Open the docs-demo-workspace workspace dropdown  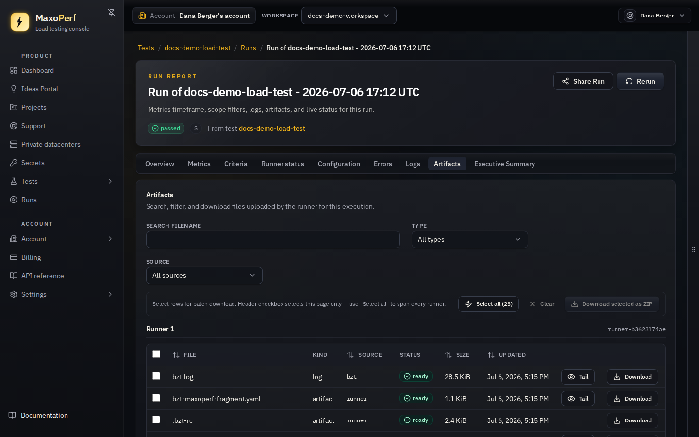349,16
